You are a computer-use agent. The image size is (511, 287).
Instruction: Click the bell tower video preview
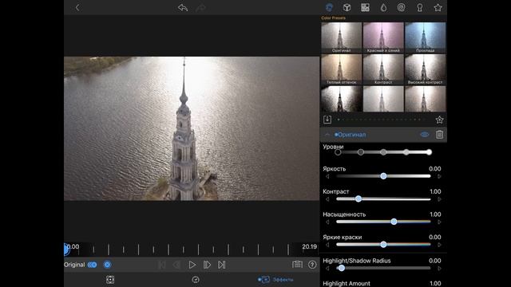(192, 128)
